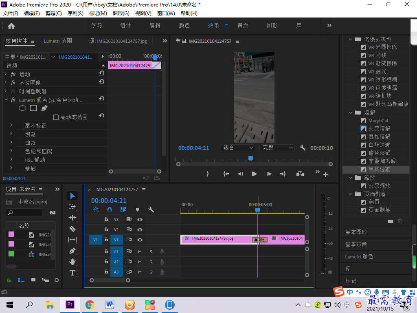Select the 交叉溶解 transition
Image resolution: width=417 pixels, height=313 pixels.
(x=379, y=128)
